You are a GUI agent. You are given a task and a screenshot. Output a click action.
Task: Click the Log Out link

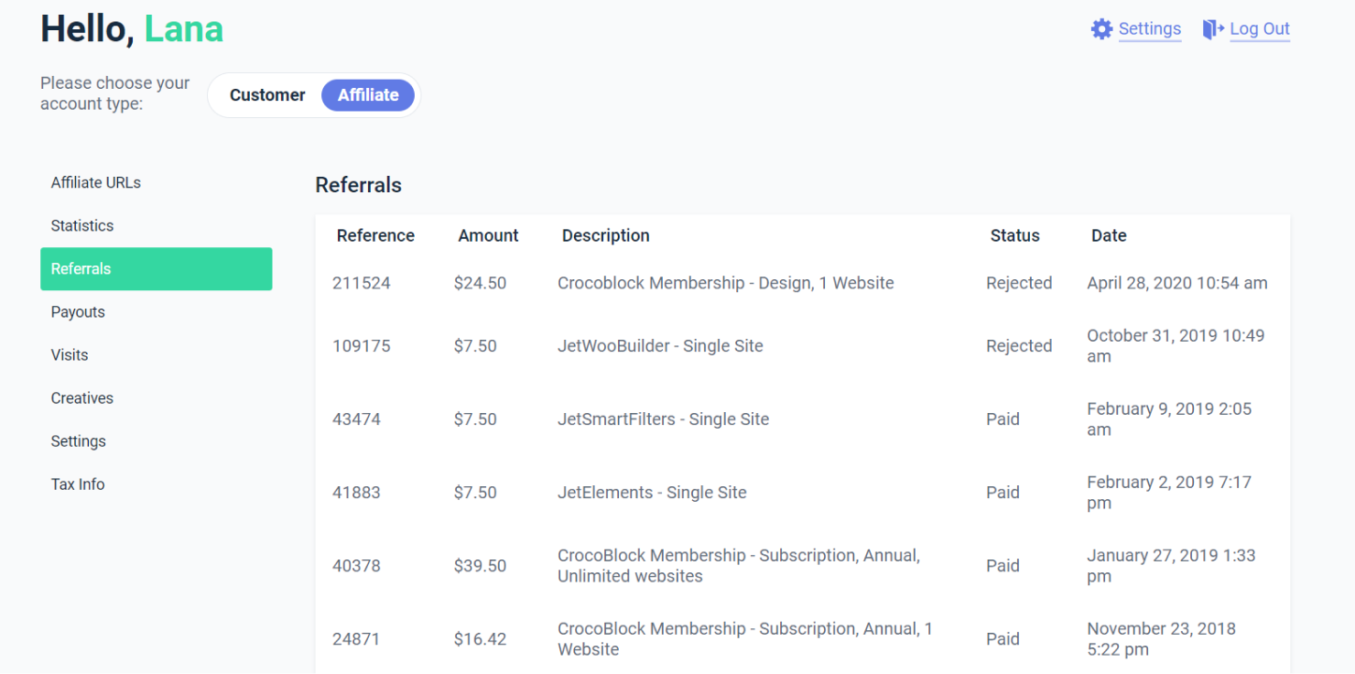[1260, 28]
